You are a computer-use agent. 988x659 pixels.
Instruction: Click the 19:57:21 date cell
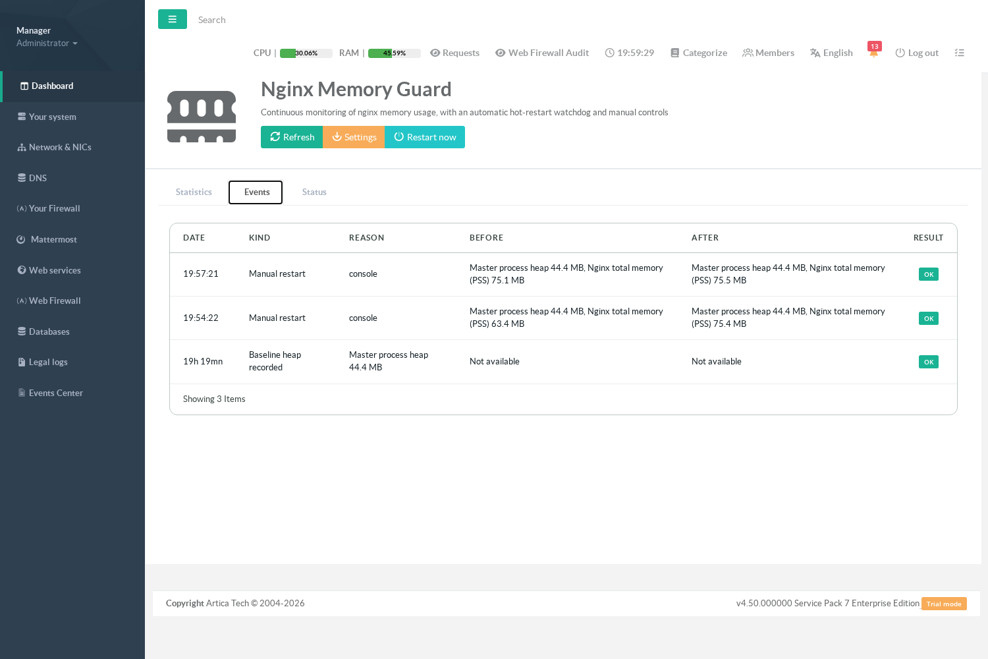(201, 274)
